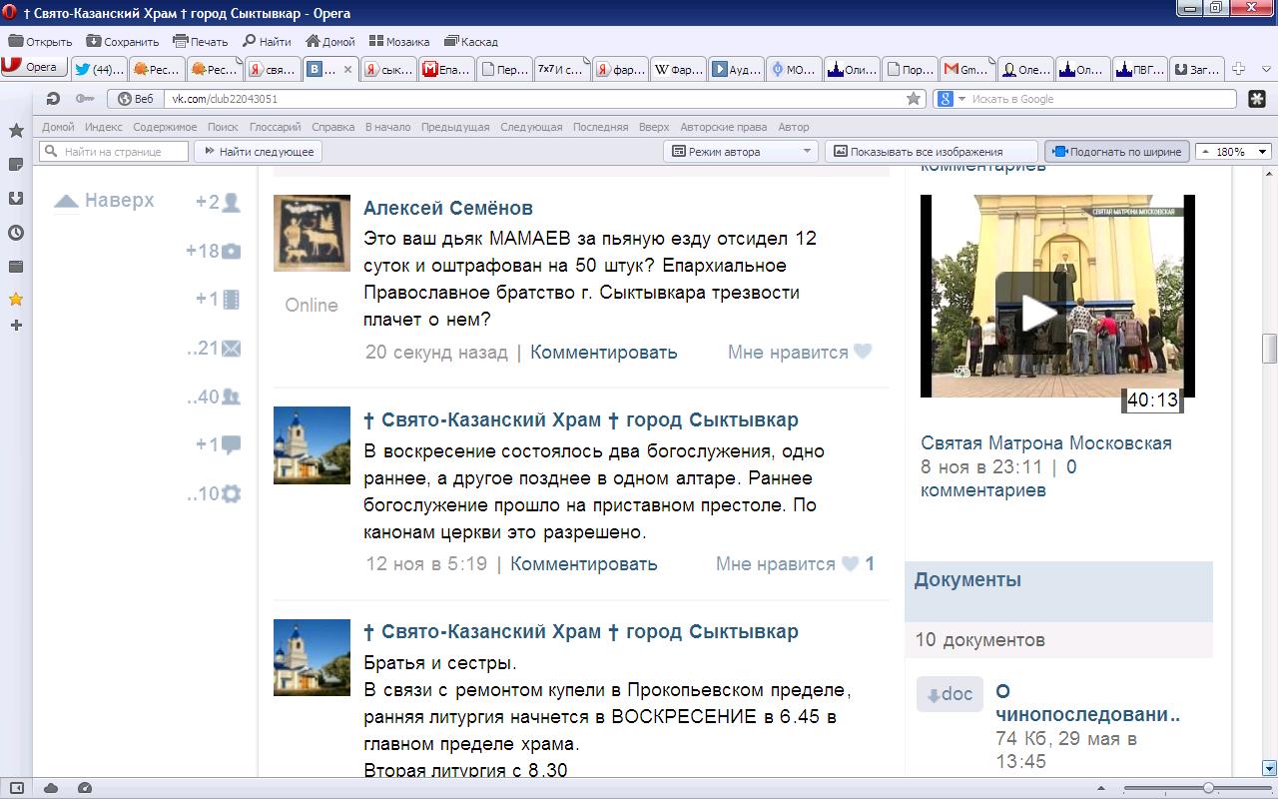Screen dimensions: 1278x799
Task: Like Алексей Семёнов's post with 'Мне нравится'
Action: coord(799,352)
